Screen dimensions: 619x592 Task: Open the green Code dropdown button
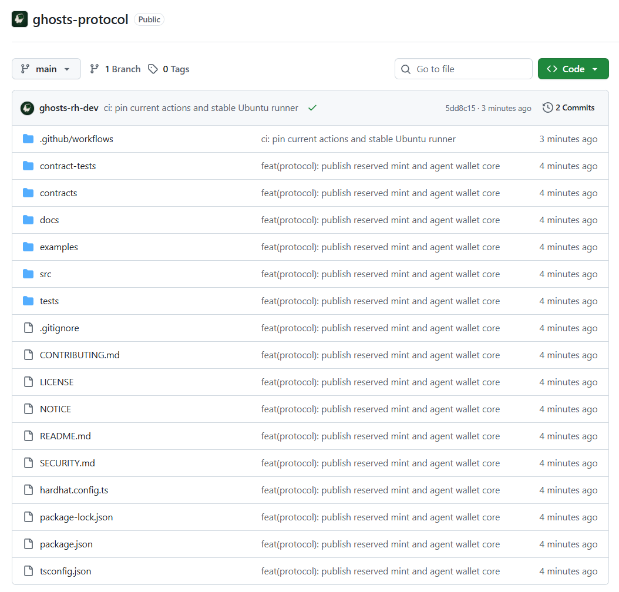pyautogui.click(x=573, y=69)
